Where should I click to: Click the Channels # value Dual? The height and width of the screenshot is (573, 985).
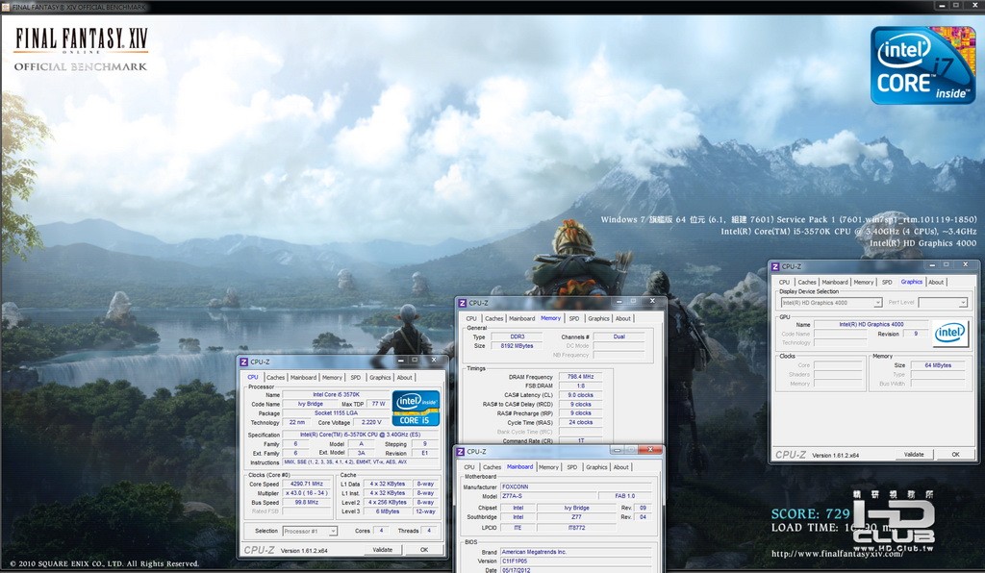619,337
